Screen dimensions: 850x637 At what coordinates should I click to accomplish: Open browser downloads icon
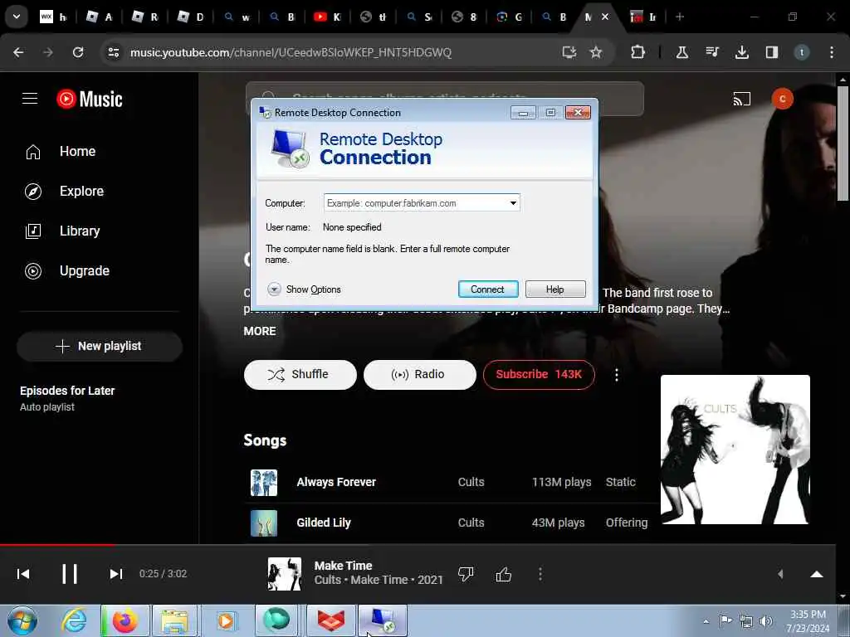pyautogui.click(x=741, y=52)
